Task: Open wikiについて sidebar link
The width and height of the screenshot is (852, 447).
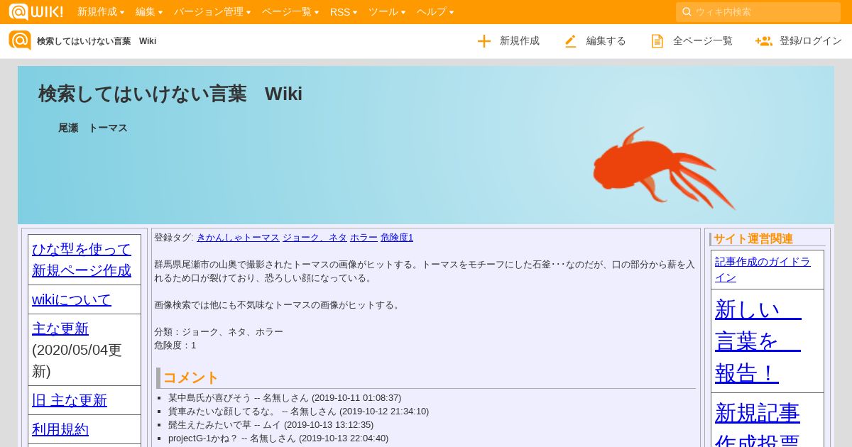Action: tap(72, 299)
